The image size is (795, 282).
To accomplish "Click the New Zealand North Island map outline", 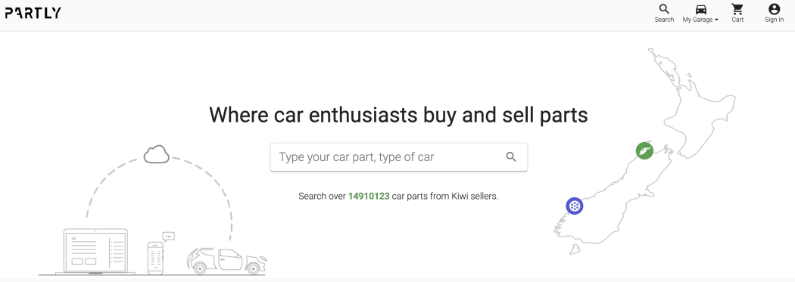I will (x=690, y=101).
